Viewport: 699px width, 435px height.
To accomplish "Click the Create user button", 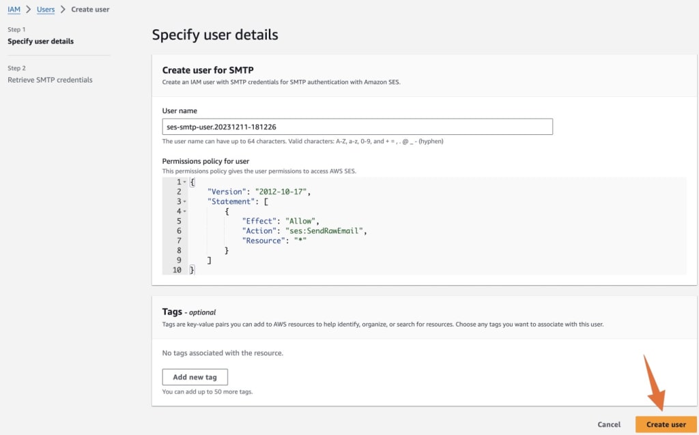I will (665, 424).
